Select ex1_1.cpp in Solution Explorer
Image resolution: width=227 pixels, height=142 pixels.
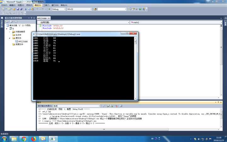23,41
